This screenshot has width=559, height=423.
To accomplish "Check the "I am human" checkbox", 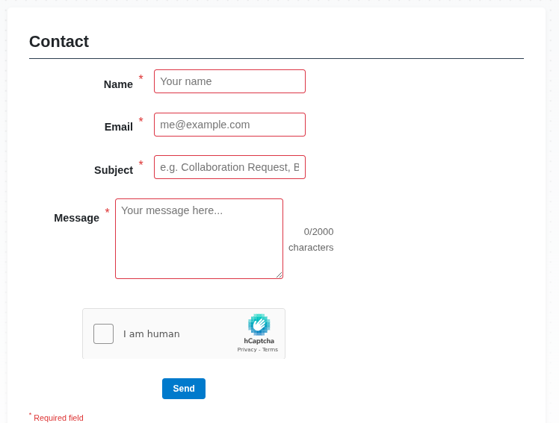I will click(104, 333).
